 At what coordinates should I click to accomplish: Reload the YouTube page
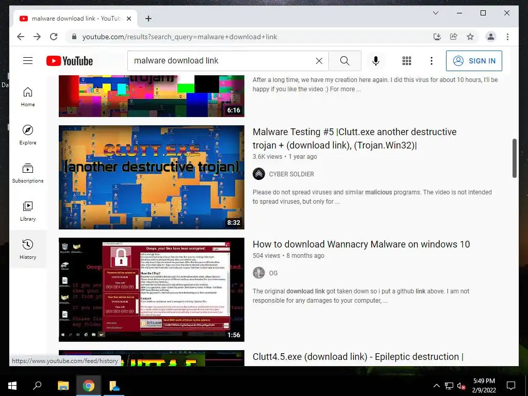tap(54, 37)
